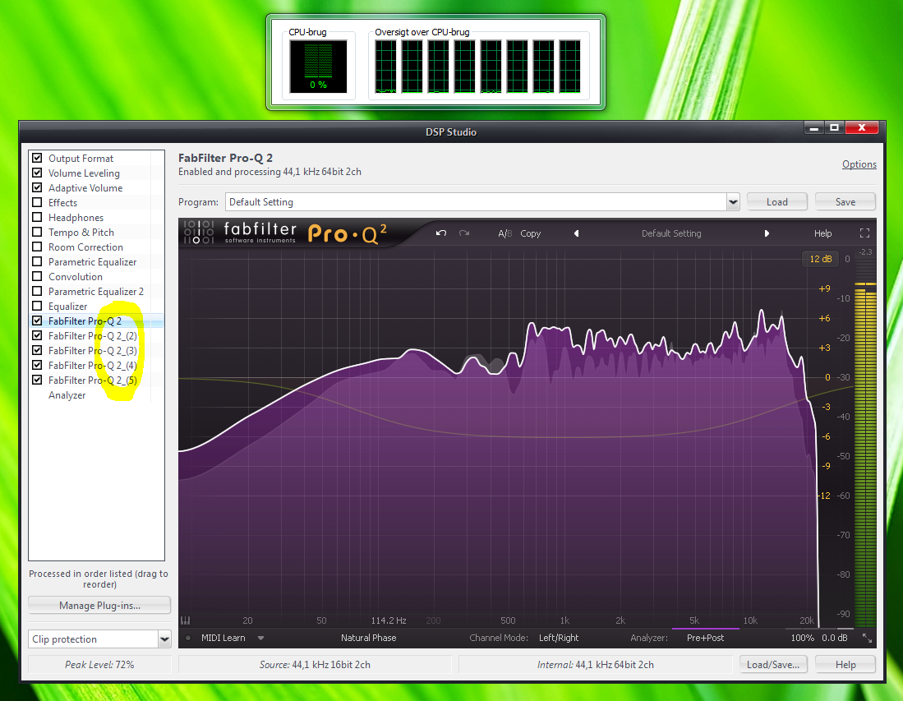
Task: Open the Program dropdown arrow
Action: [x=733, y=202]
